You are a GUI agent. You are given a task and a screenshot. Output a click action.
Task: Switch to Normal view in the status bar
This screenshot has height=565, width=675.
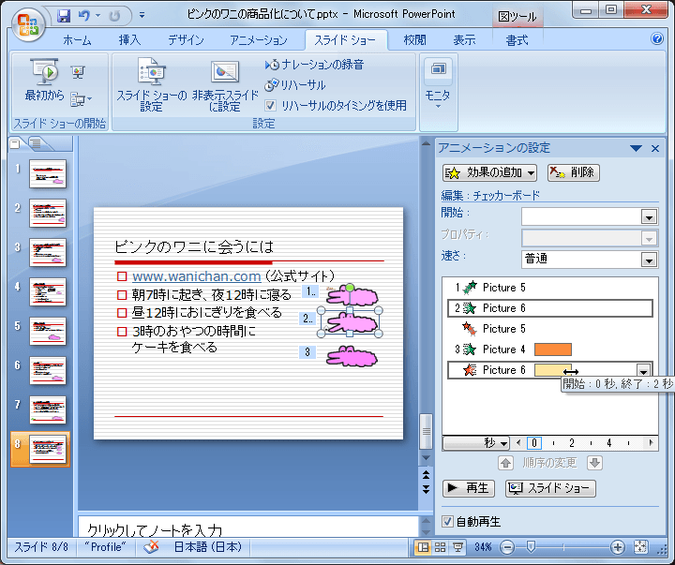pyautogui.click(x=423, y=547)
